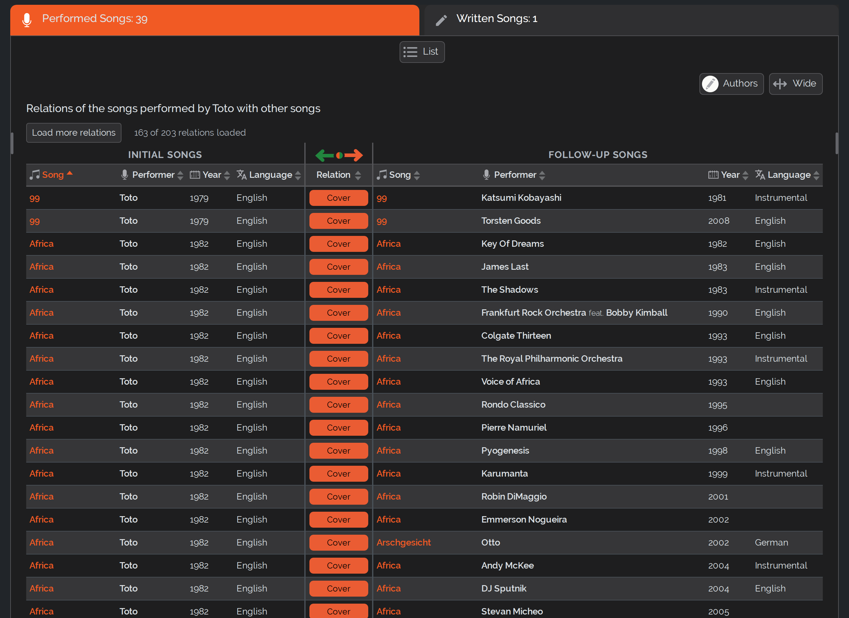849x618 pixels.
Task: Open Stevan Micheo performer page
Action: tap(511, 612)
